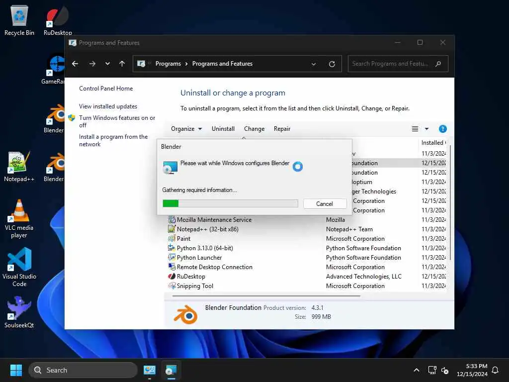509x382 pixels.
Task: Click the Blender logo in the details pane
Action: pos(185,314)
